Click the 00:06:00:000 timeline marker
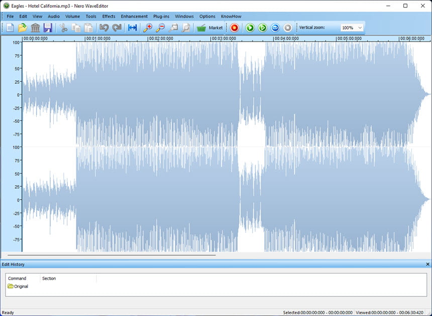This screenshot has height=316, width=432. 412,39
